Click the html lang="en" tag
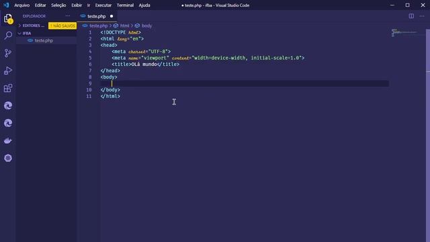The width and height of the screenshot is (430, 242). (x=122, y=39)
